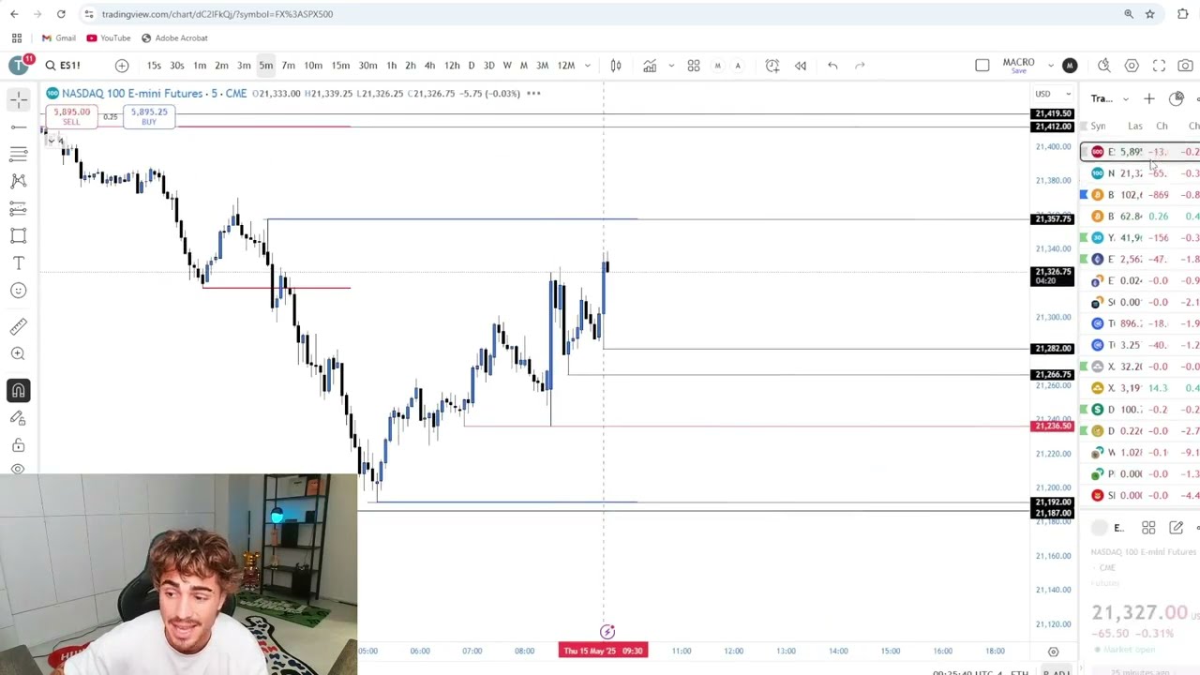Open layout setup square icon
The height and width of the screenshot is (675, 1200).
tap(982, 66)
